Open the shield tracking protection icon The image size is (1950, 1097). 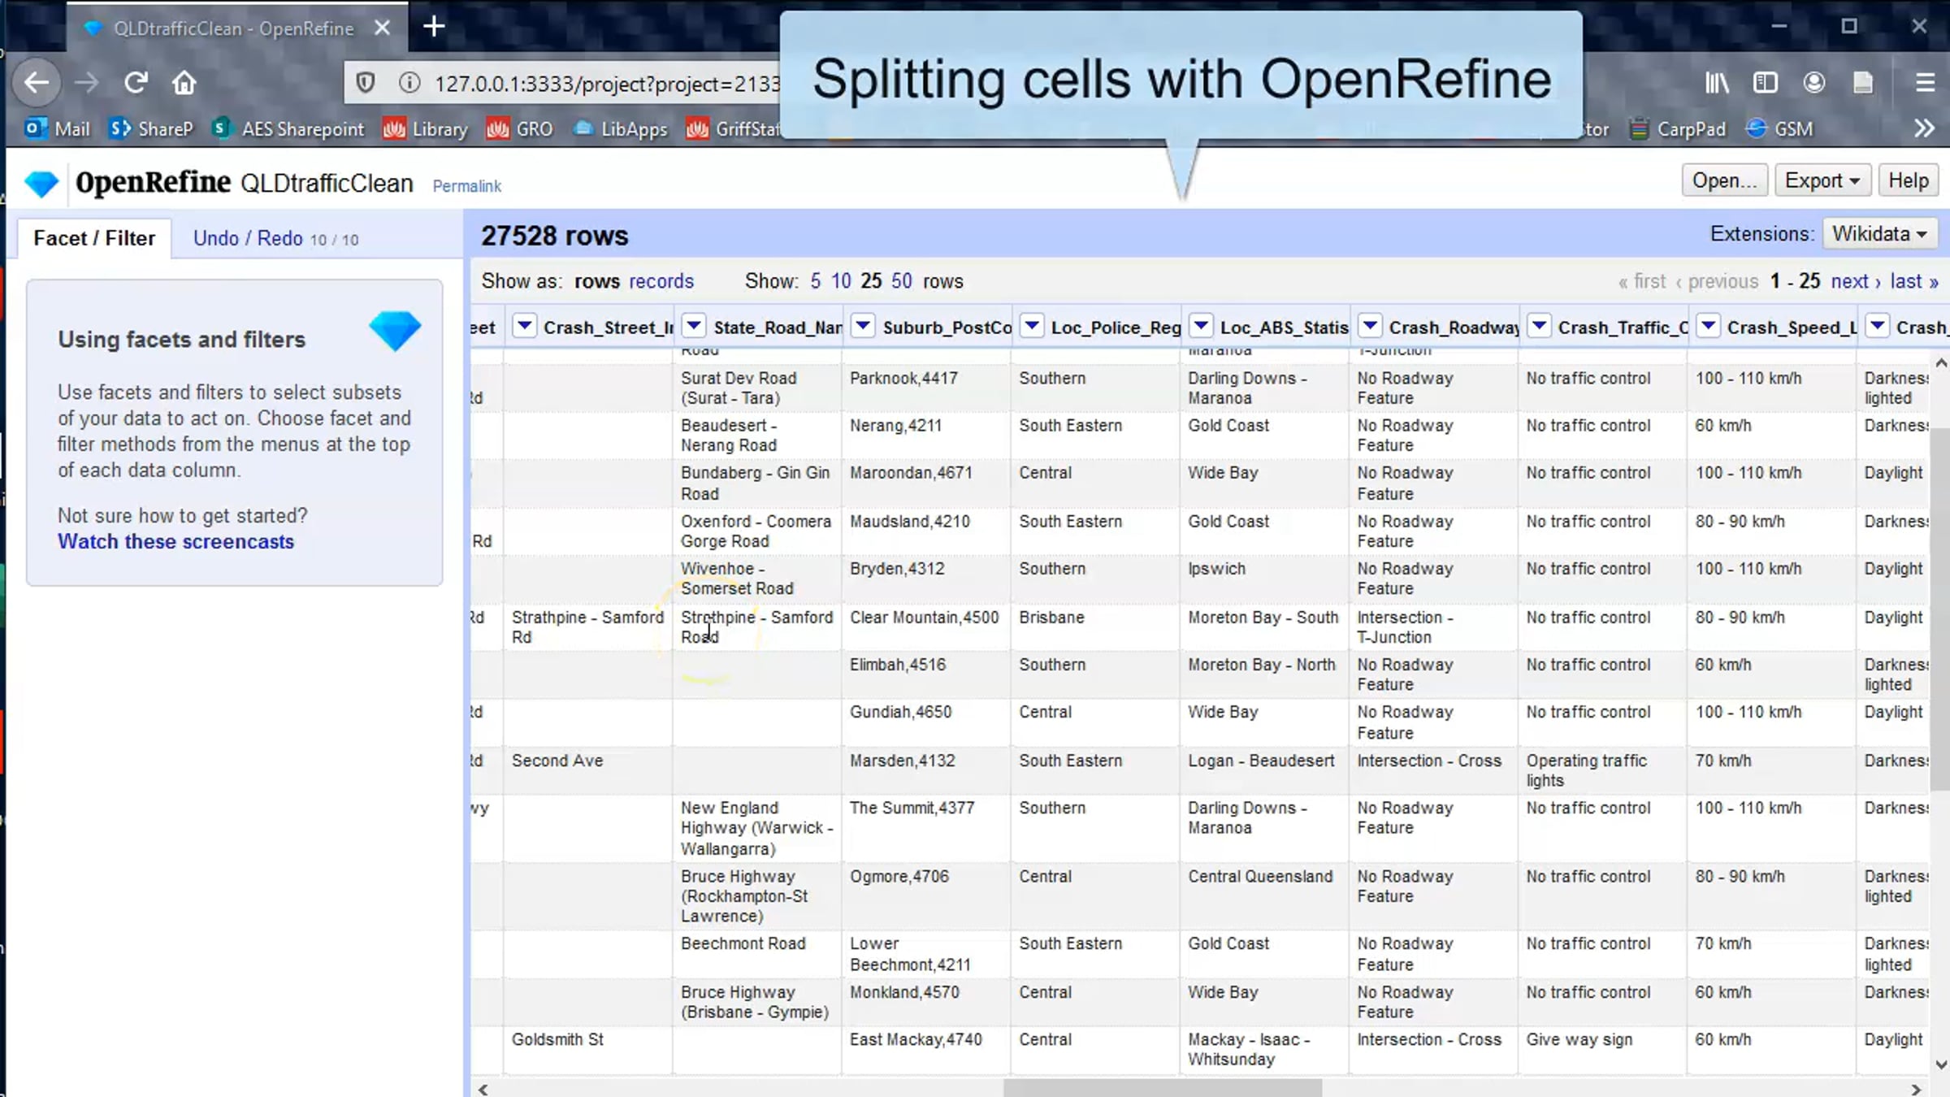point(366,83)
